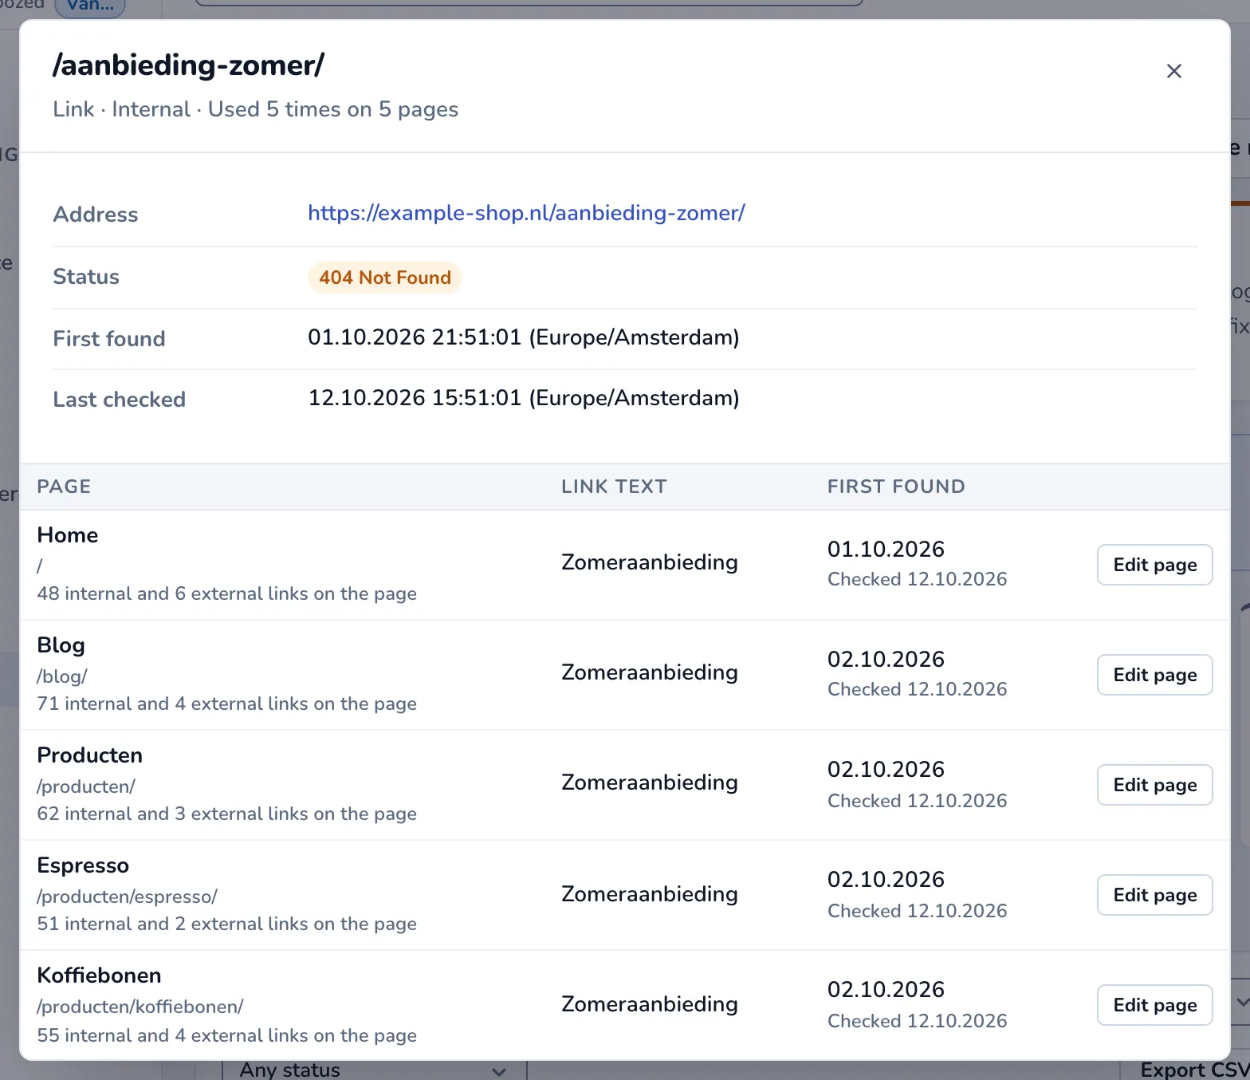Edit the Producten page

click(1154, 785)
